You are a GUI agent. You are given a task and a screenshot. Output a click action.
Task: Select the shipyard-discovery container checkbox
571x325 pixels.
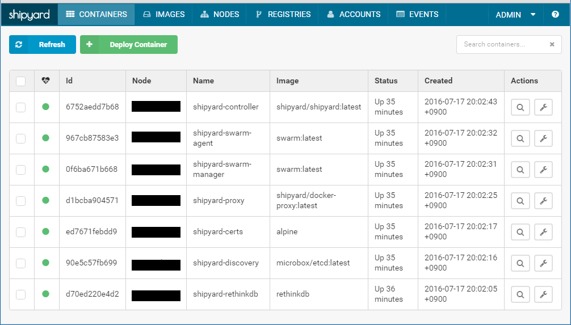21,263
